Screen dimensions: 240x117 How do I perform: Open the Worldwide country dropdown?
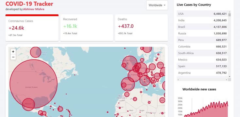157,5
